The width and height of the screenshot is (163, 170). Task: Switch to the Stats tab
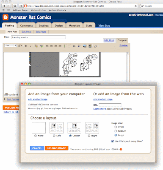89,25
